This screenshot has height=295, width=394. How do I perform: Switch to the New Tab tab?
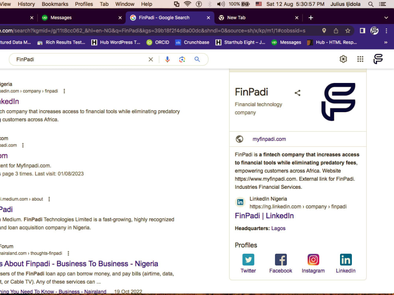(x=258, y=18)
